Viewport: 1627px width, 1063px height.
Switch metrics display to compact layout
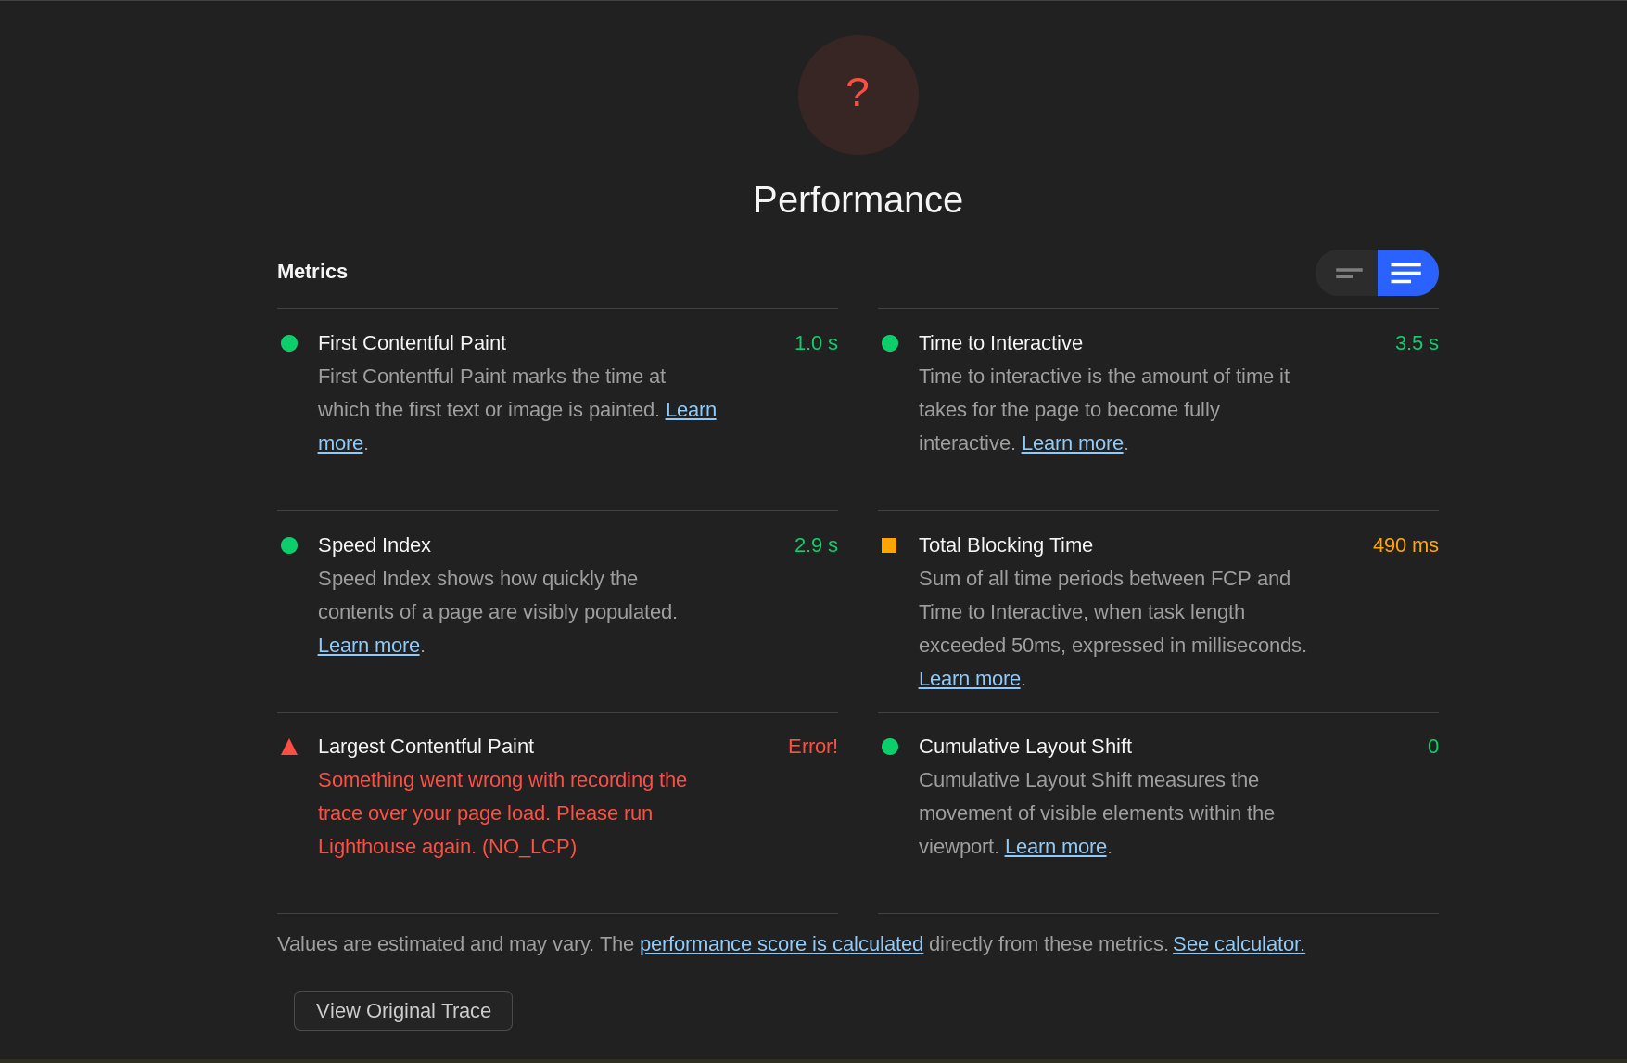pyautogui.click(x=1346, y=273)
